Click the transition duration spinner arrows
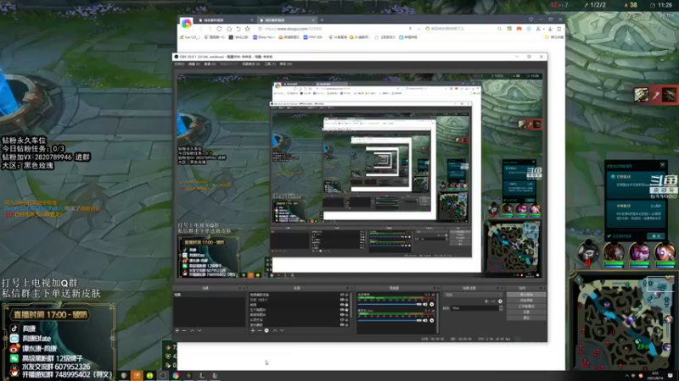 pyautogui.click(x=501, y=308)
